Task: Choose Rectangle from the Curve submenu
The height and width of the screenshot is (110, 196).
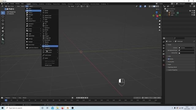Action: 50,40
